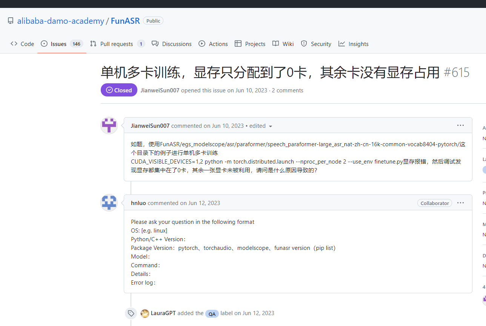The image size is (486, 326).
Task: Expand the edited history dropdown arrow
Action: (271, 126)
